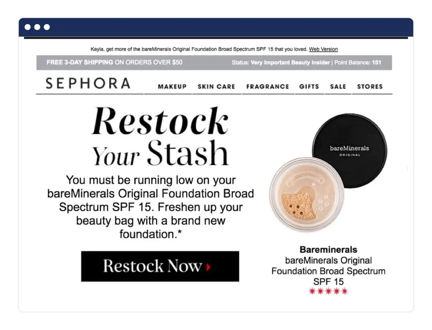
Task: Click the Restock Now button
Action: pyautogui.click(x=160, y=266)
